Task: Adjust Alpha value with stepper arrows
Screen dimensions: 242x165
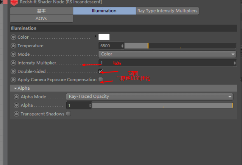Action: (x=90, y=105)
